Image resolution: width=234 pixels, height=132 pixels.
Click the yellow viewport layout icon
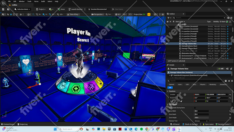149,14
